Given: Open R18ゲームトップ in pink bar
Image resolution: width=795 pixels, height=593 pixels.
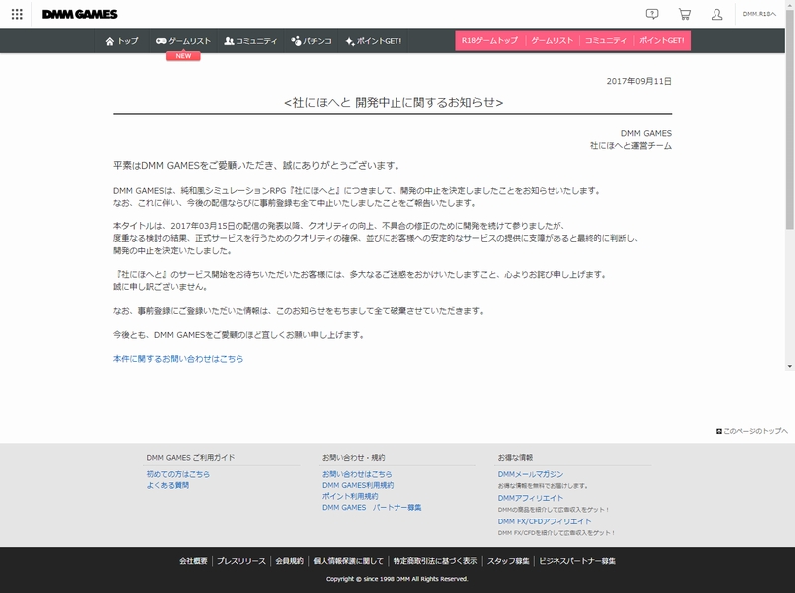Looking at the screenshot, I should pos(490,40).
